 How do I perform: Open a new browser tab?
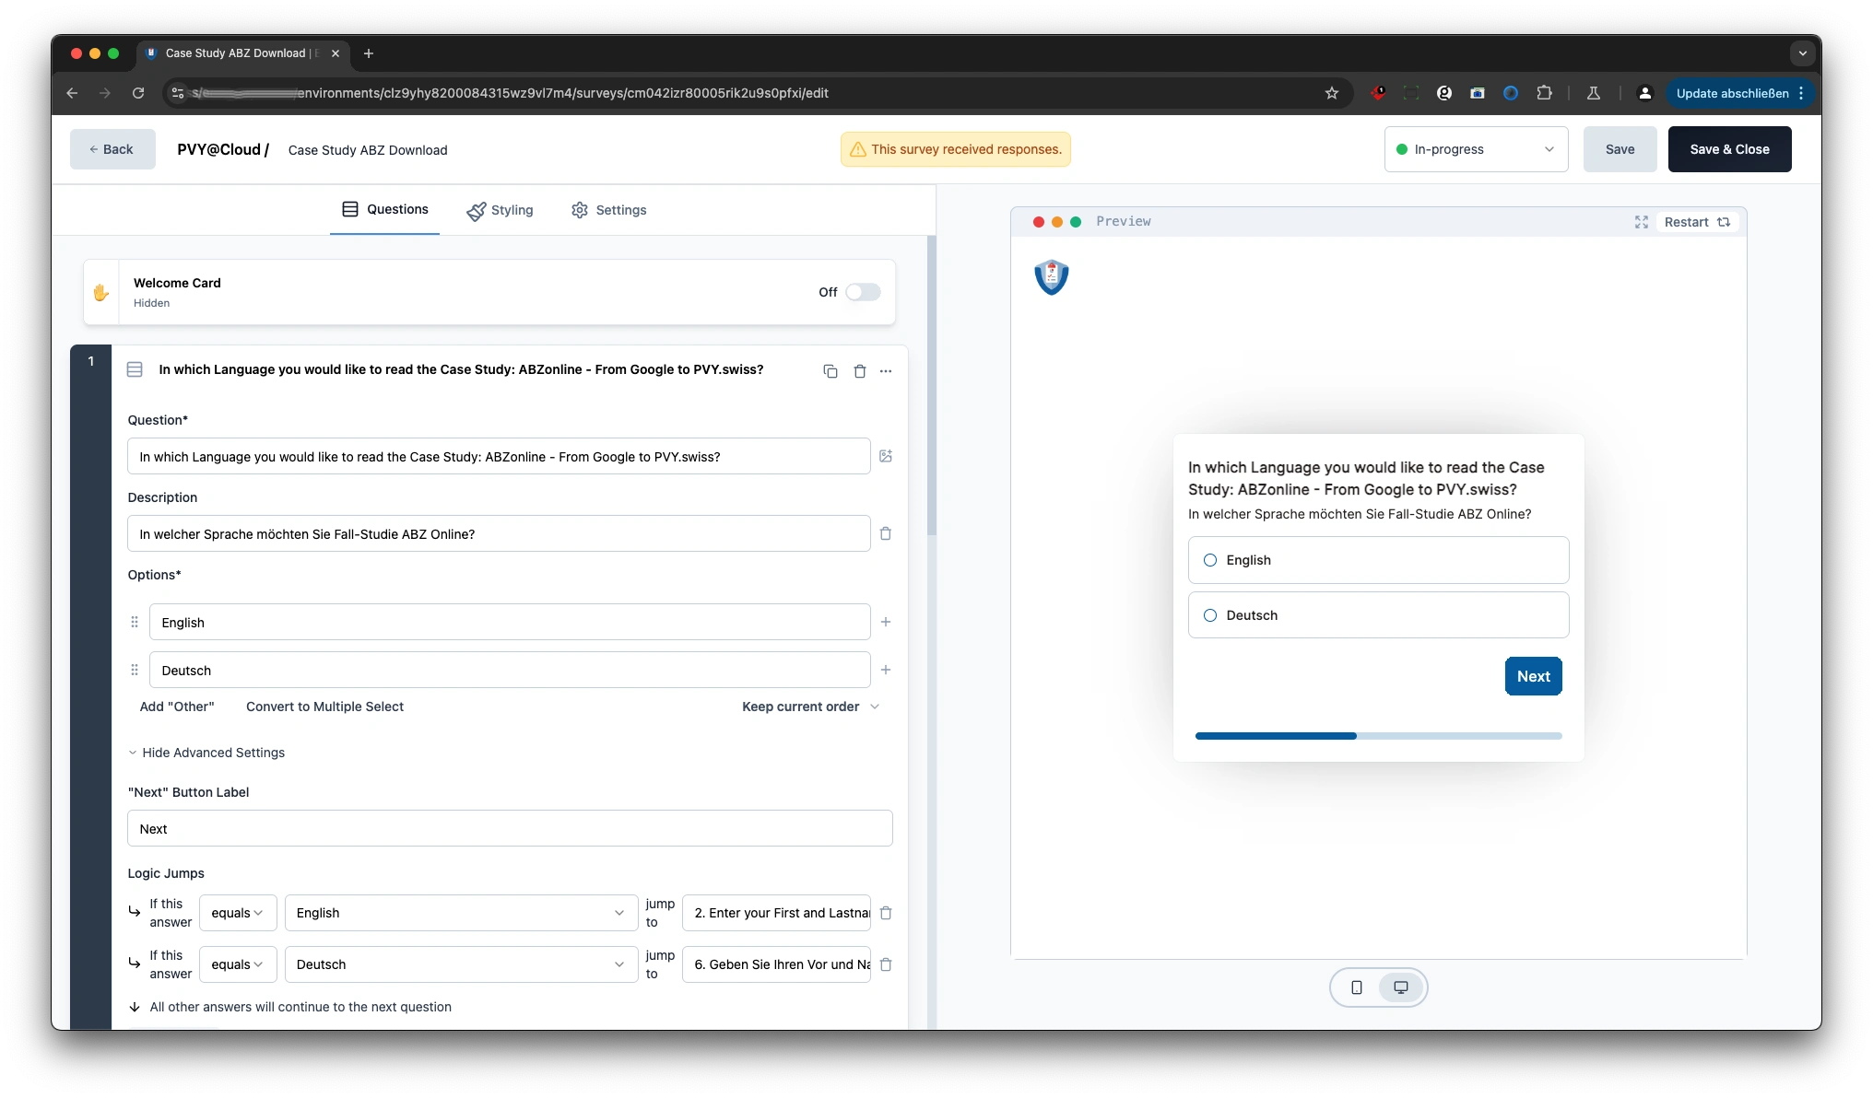369,53
